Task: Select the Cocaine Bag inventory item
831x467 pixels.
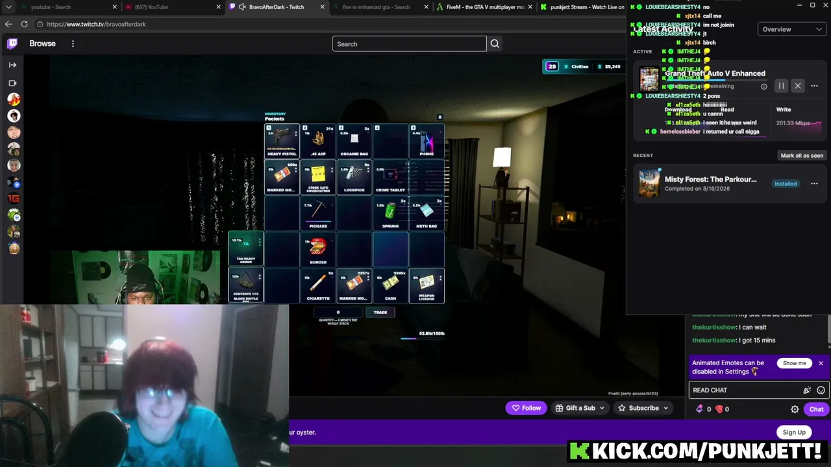Action: pyautogui.click(x=354, y=141)
